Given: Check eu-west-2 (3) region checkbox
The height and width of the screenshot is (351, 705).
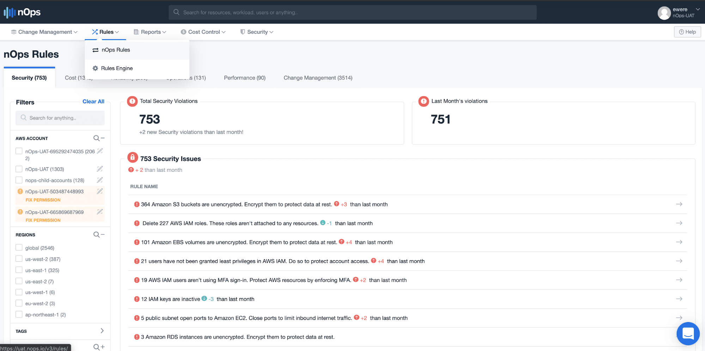Looking at the screenshot, I should (19, 303).
